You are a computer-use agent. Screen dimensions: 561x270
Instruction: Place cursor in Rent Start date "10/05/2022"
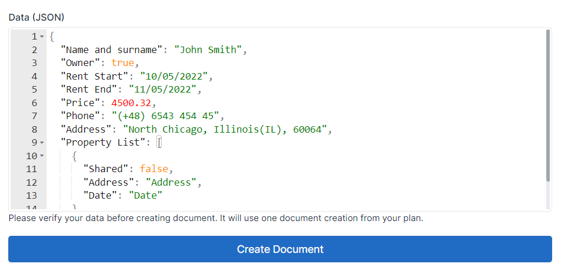coord(175,76)
